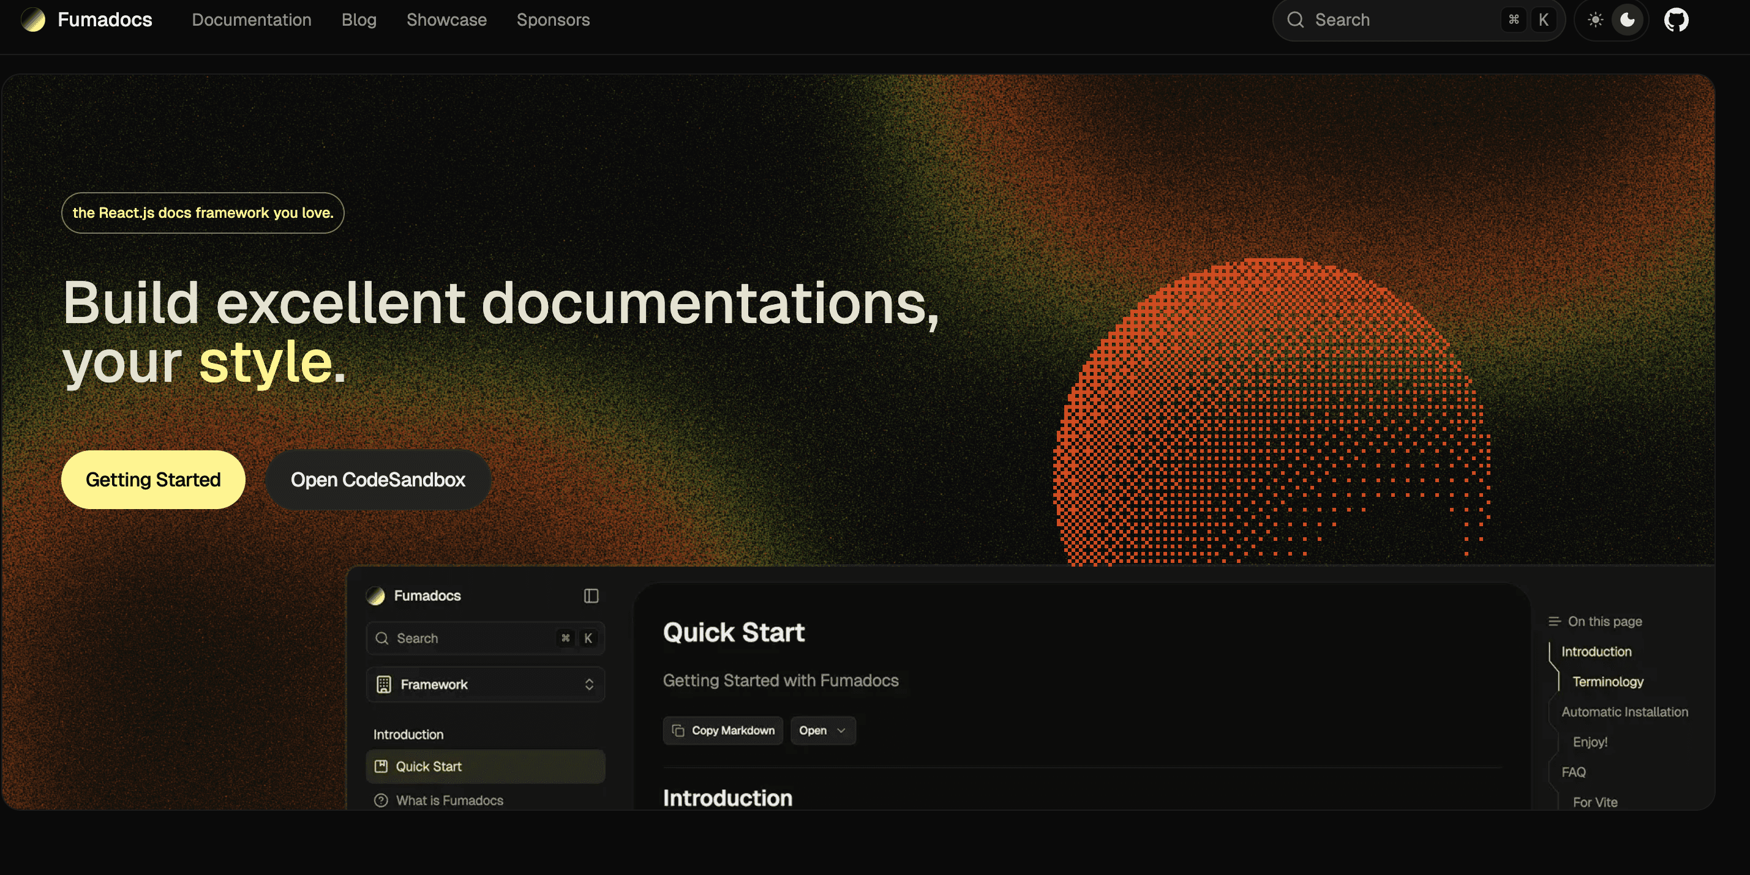
Task: Open the Open dropdown chevron
Action: coord(841,731)
